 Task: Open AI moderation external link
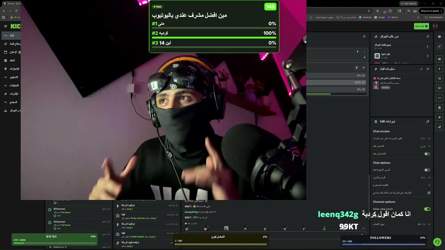click(x=429, y=193)
